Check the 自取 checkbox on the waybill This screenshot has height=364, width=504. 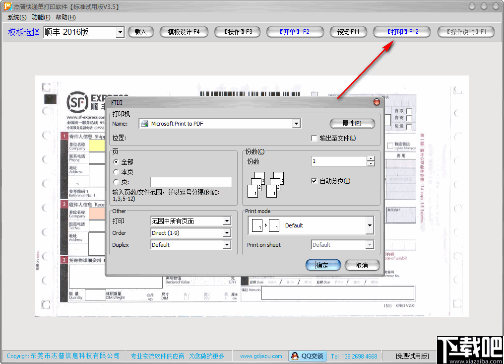tap(409, 111)
